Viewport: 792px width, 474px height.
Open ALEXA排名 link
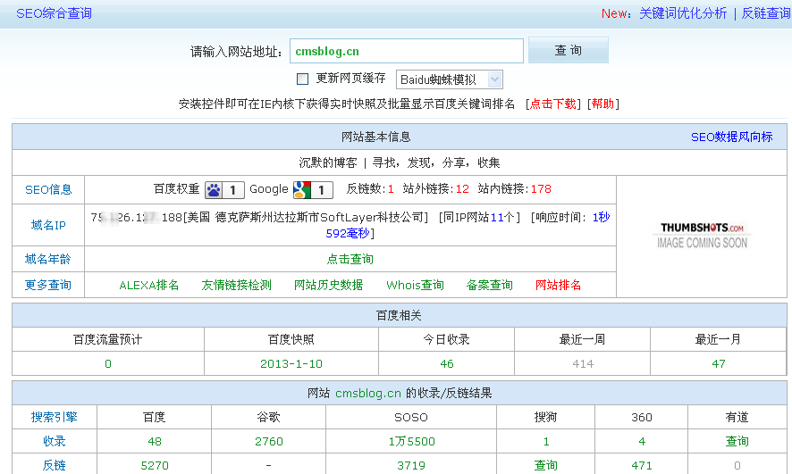(x=149, y=286)
